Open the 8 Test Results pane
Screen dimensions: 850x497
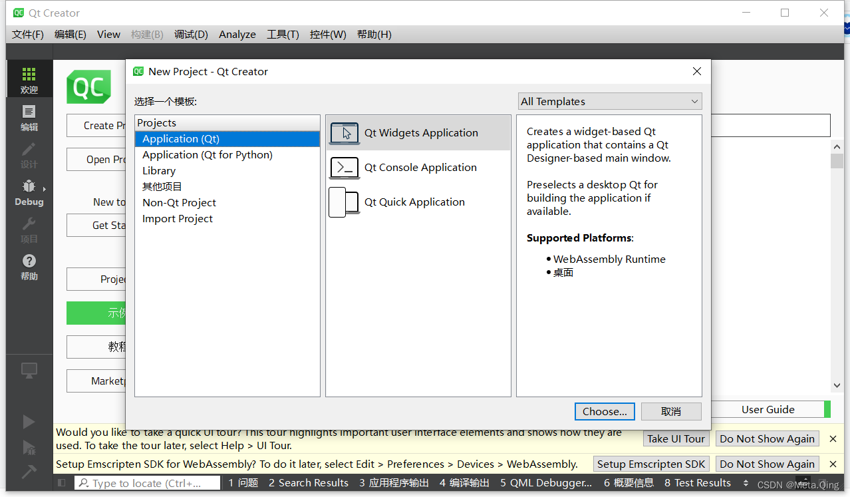point(698,483)
